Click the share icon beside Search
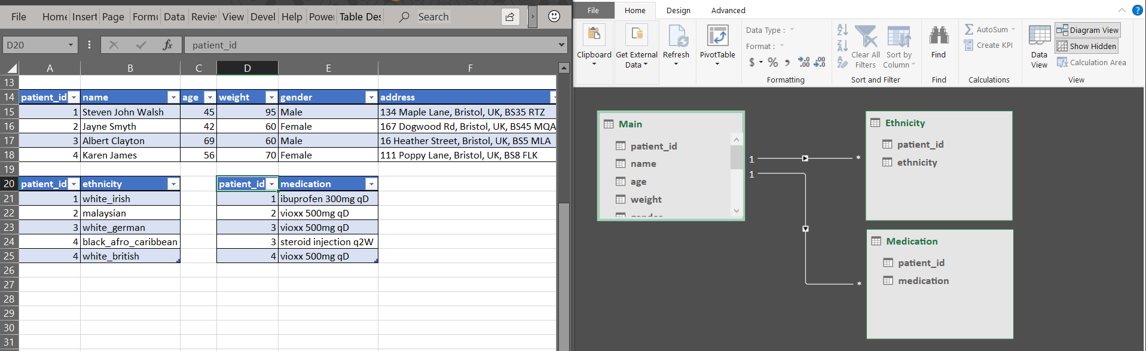 [x=510, y=17]
